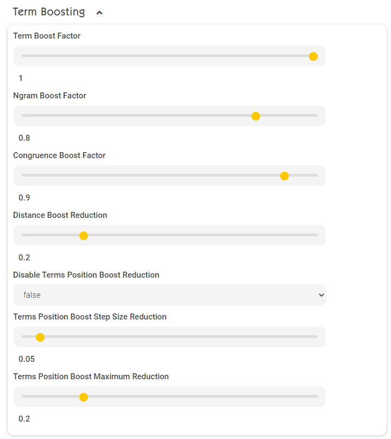
Task: Click the Term Boosting section title
Action: coord(49,12)
